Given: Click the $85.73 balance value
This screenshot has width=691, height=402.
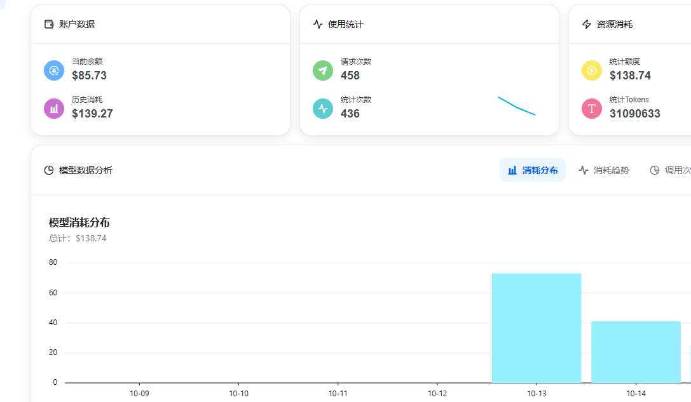Looking at the screenshot, I should [x=89, y=76].
